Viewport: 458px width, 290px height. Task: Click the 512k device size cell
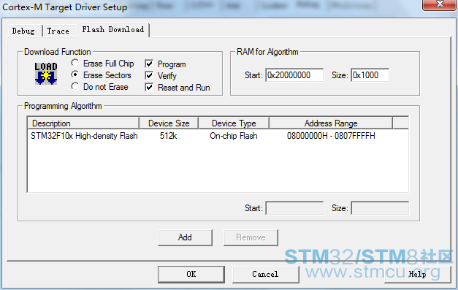tap(169, 136)
